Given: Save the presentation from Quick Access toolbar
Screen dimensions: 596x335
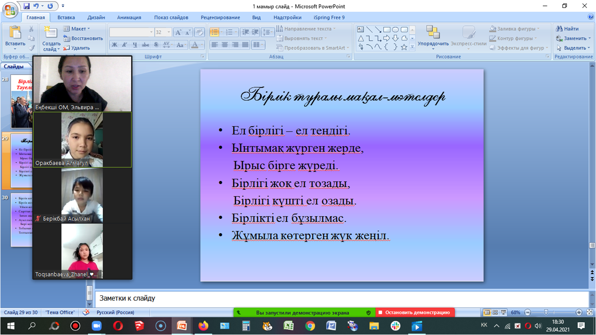Looking at the screenshot, I should pos(27,6).
